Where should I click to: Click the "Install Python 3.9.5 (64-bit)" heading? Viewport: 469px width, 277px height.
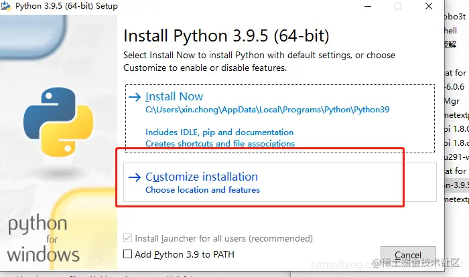(226, 35)
